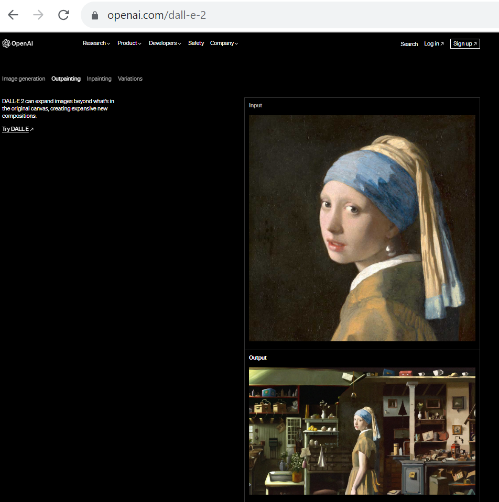Click the browser back arrow

(13, 15)
